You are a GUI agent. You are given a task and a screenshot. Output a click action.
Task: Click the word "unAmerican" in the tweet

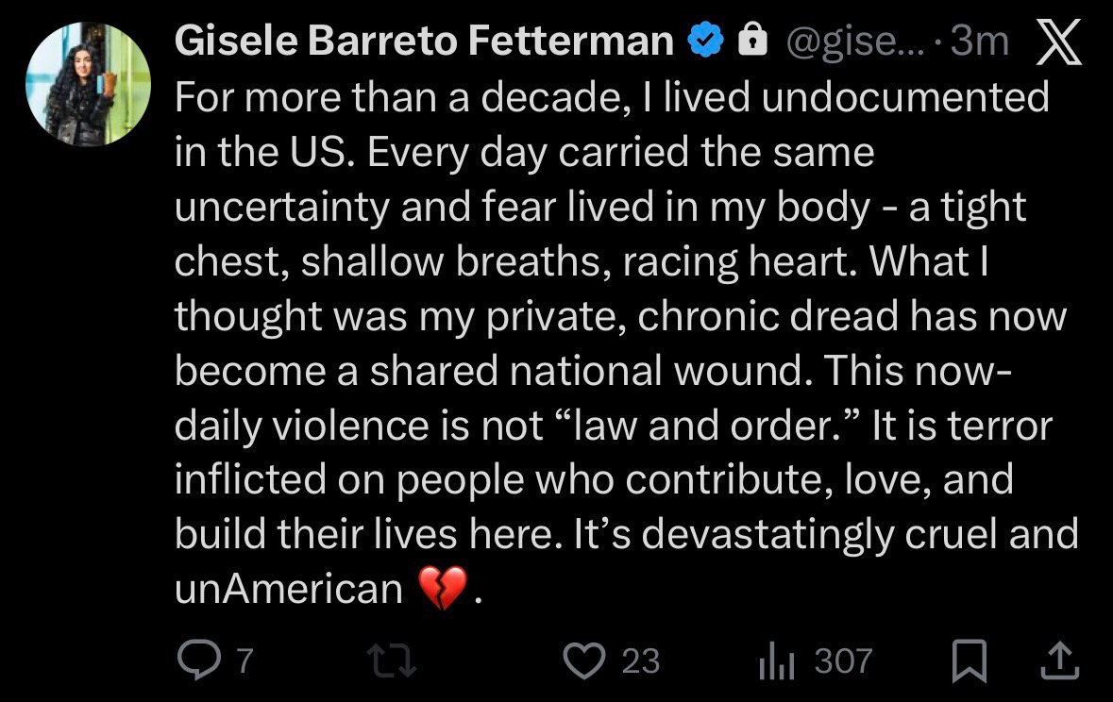point(289,588)
